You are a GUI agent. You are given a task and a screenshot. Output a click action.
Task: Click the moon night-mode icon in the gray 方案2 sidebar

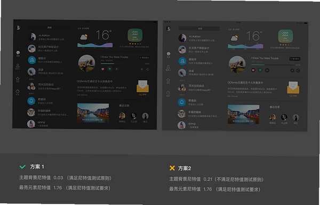point(168,93)
